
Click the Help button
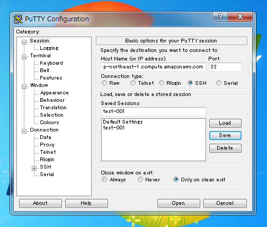click(86, 203)
